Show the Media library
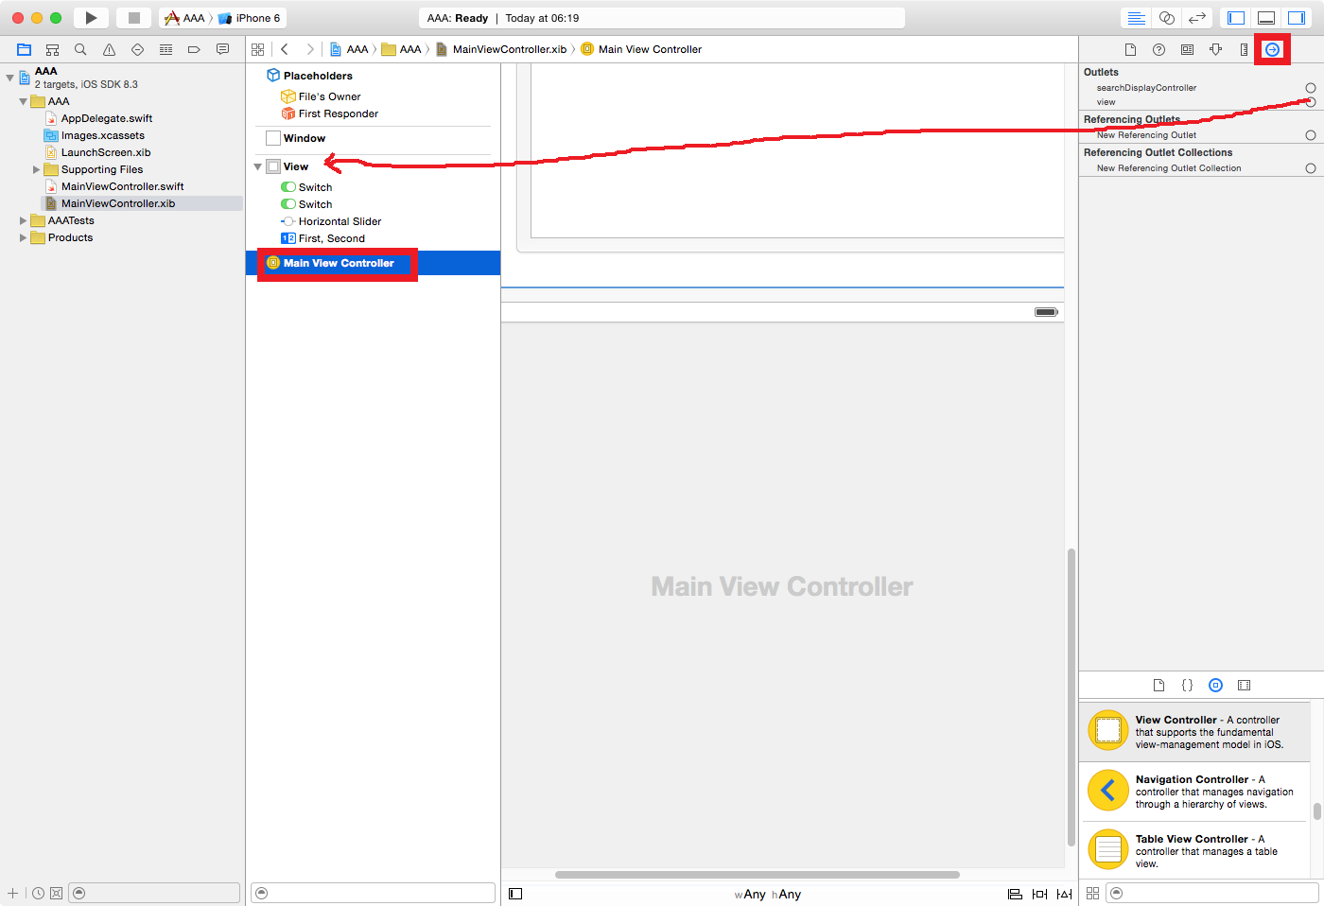 click(x=1245, y=685)
